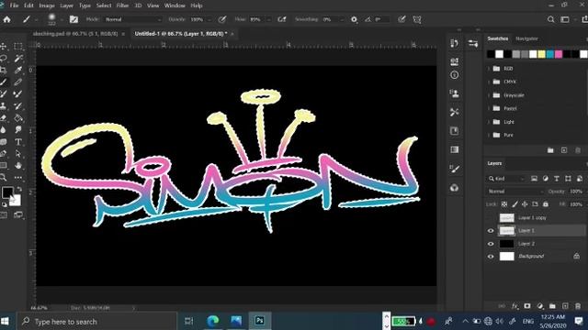The image size is (588, 330).
Task: Switch to the sketching.psd document tab
Action: tap(75, 34)
